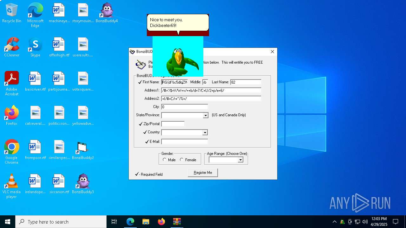Open the Country dropdown list

205,132
